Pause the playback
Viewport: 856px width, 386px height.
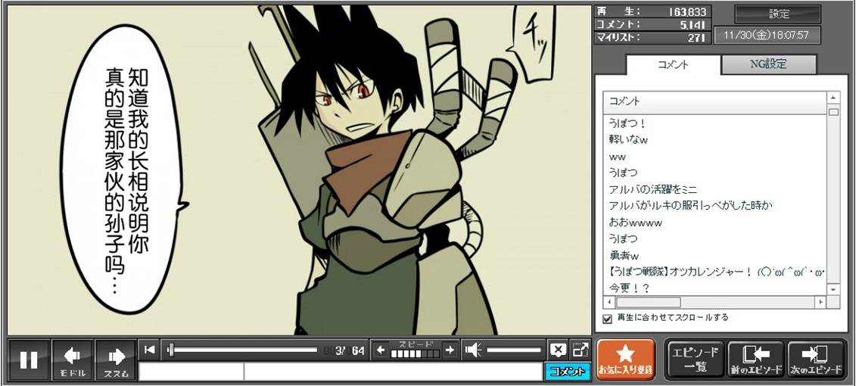29,360
